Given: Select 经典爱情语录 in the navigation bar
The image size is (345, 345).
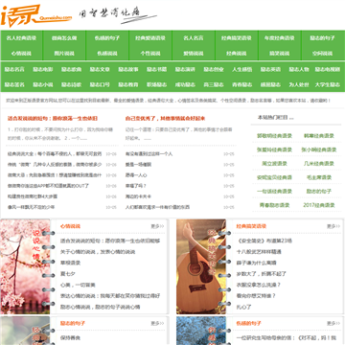Looking at the screenshot, I should click(x=150, y=38).
